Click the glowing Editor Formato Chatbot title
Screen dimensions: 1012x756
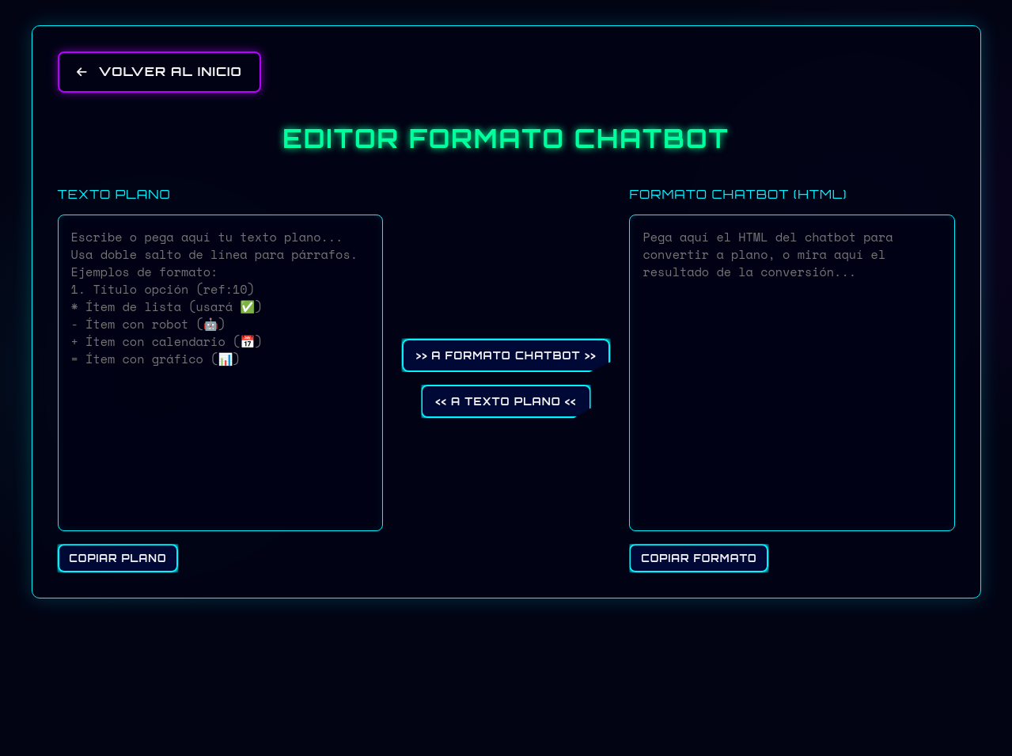click(505, 139)
